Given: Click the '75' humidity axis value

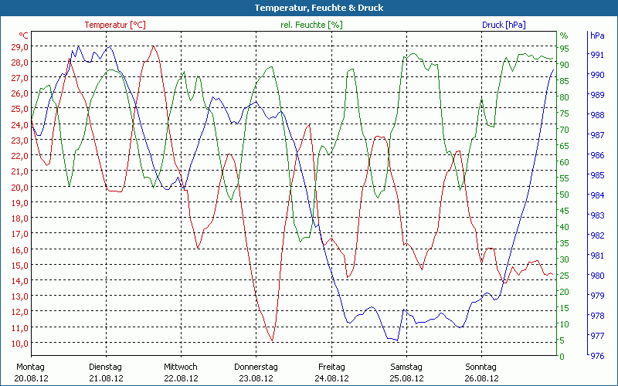Looking at the screenshot, I should click(565, 113).
